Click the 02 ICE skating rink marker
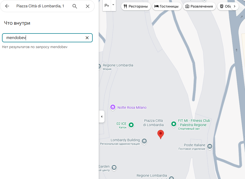The width and height of the screenshot is (245, 179). pos(131,125)
